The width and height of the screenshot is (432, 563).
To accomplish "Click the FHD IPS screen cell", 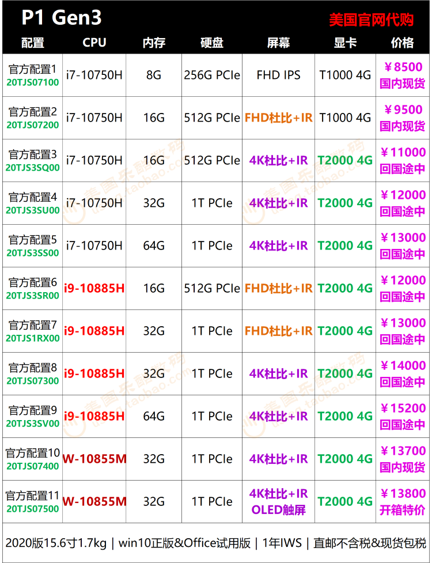I will click(278, 75).
